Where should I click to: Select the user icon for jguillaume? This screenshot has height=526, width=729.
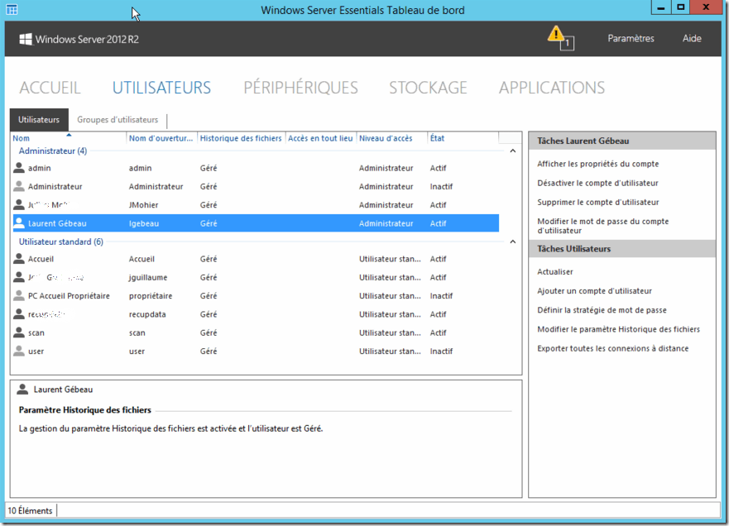click(x=17, y=276)
